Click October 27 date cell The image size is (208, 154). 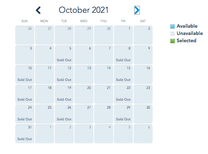84,114
